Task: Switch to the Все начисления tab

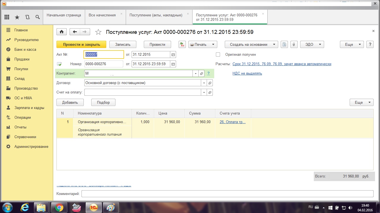Action: (x=102, y=15)
